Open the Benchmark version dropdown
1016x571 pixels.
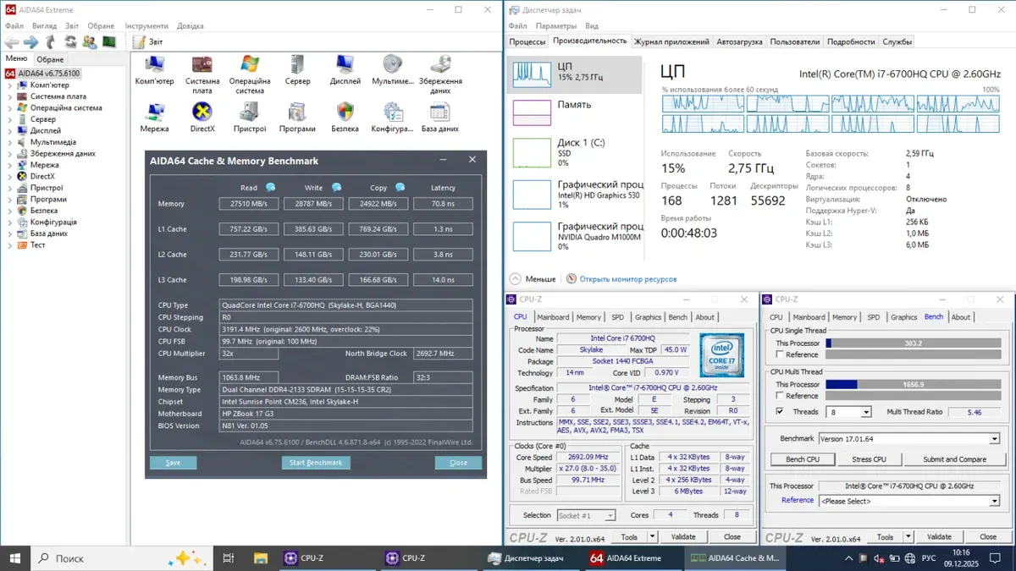pos(994,439)
